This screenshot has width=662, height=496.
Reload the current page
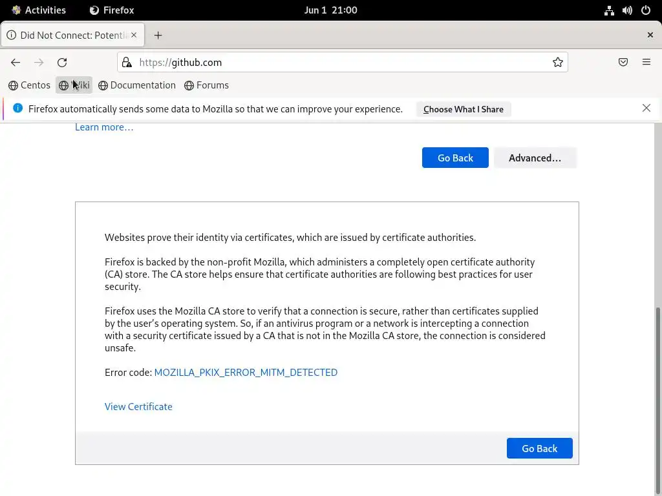pos(62,63)
